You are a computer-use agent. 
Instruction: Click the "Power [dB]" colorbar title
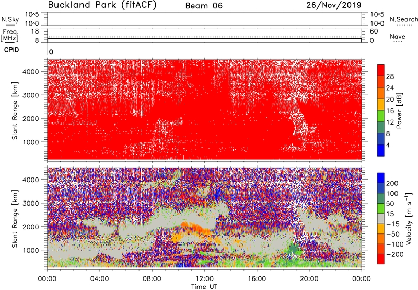[399, 110]
